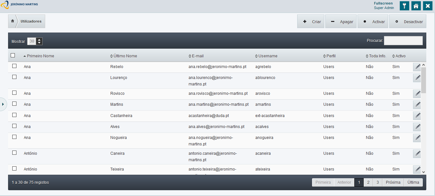Edit user António Caneira with pencil icon
435x196 pixels.
point(417,153)
